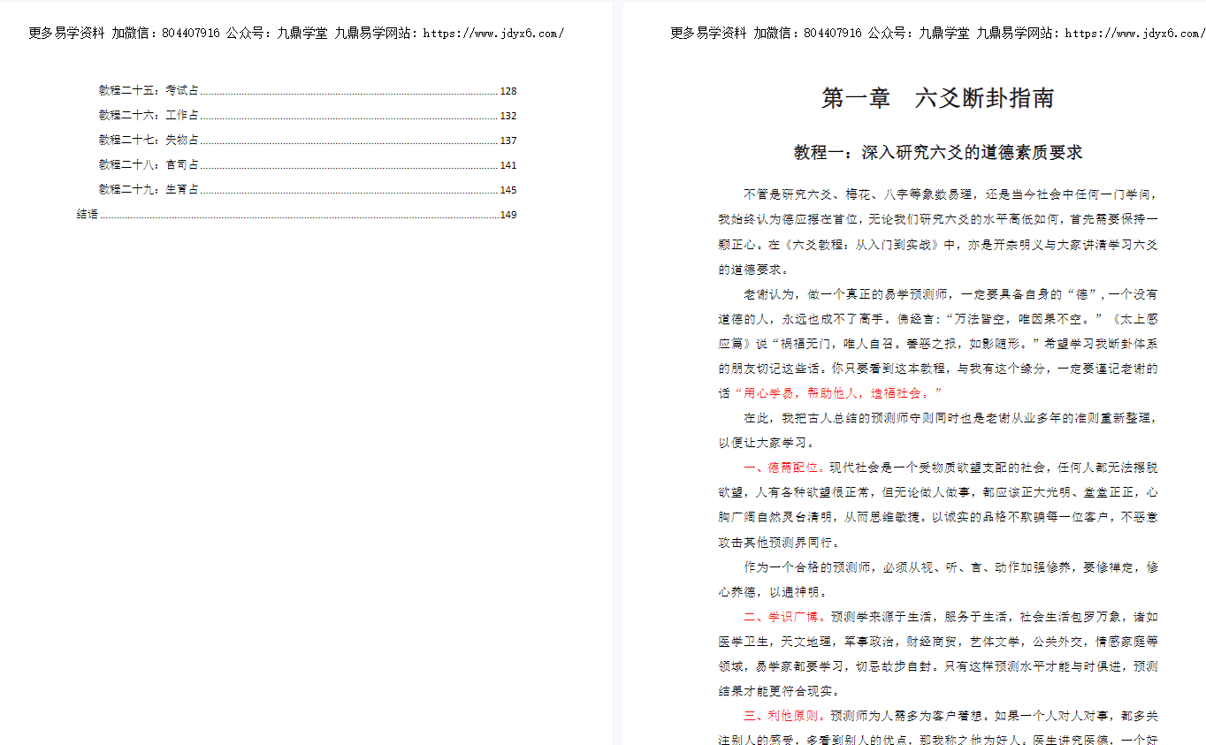Click page number 149 beside 结语
The width and height of the screenshot is (1206, 745).
point(508,215)
